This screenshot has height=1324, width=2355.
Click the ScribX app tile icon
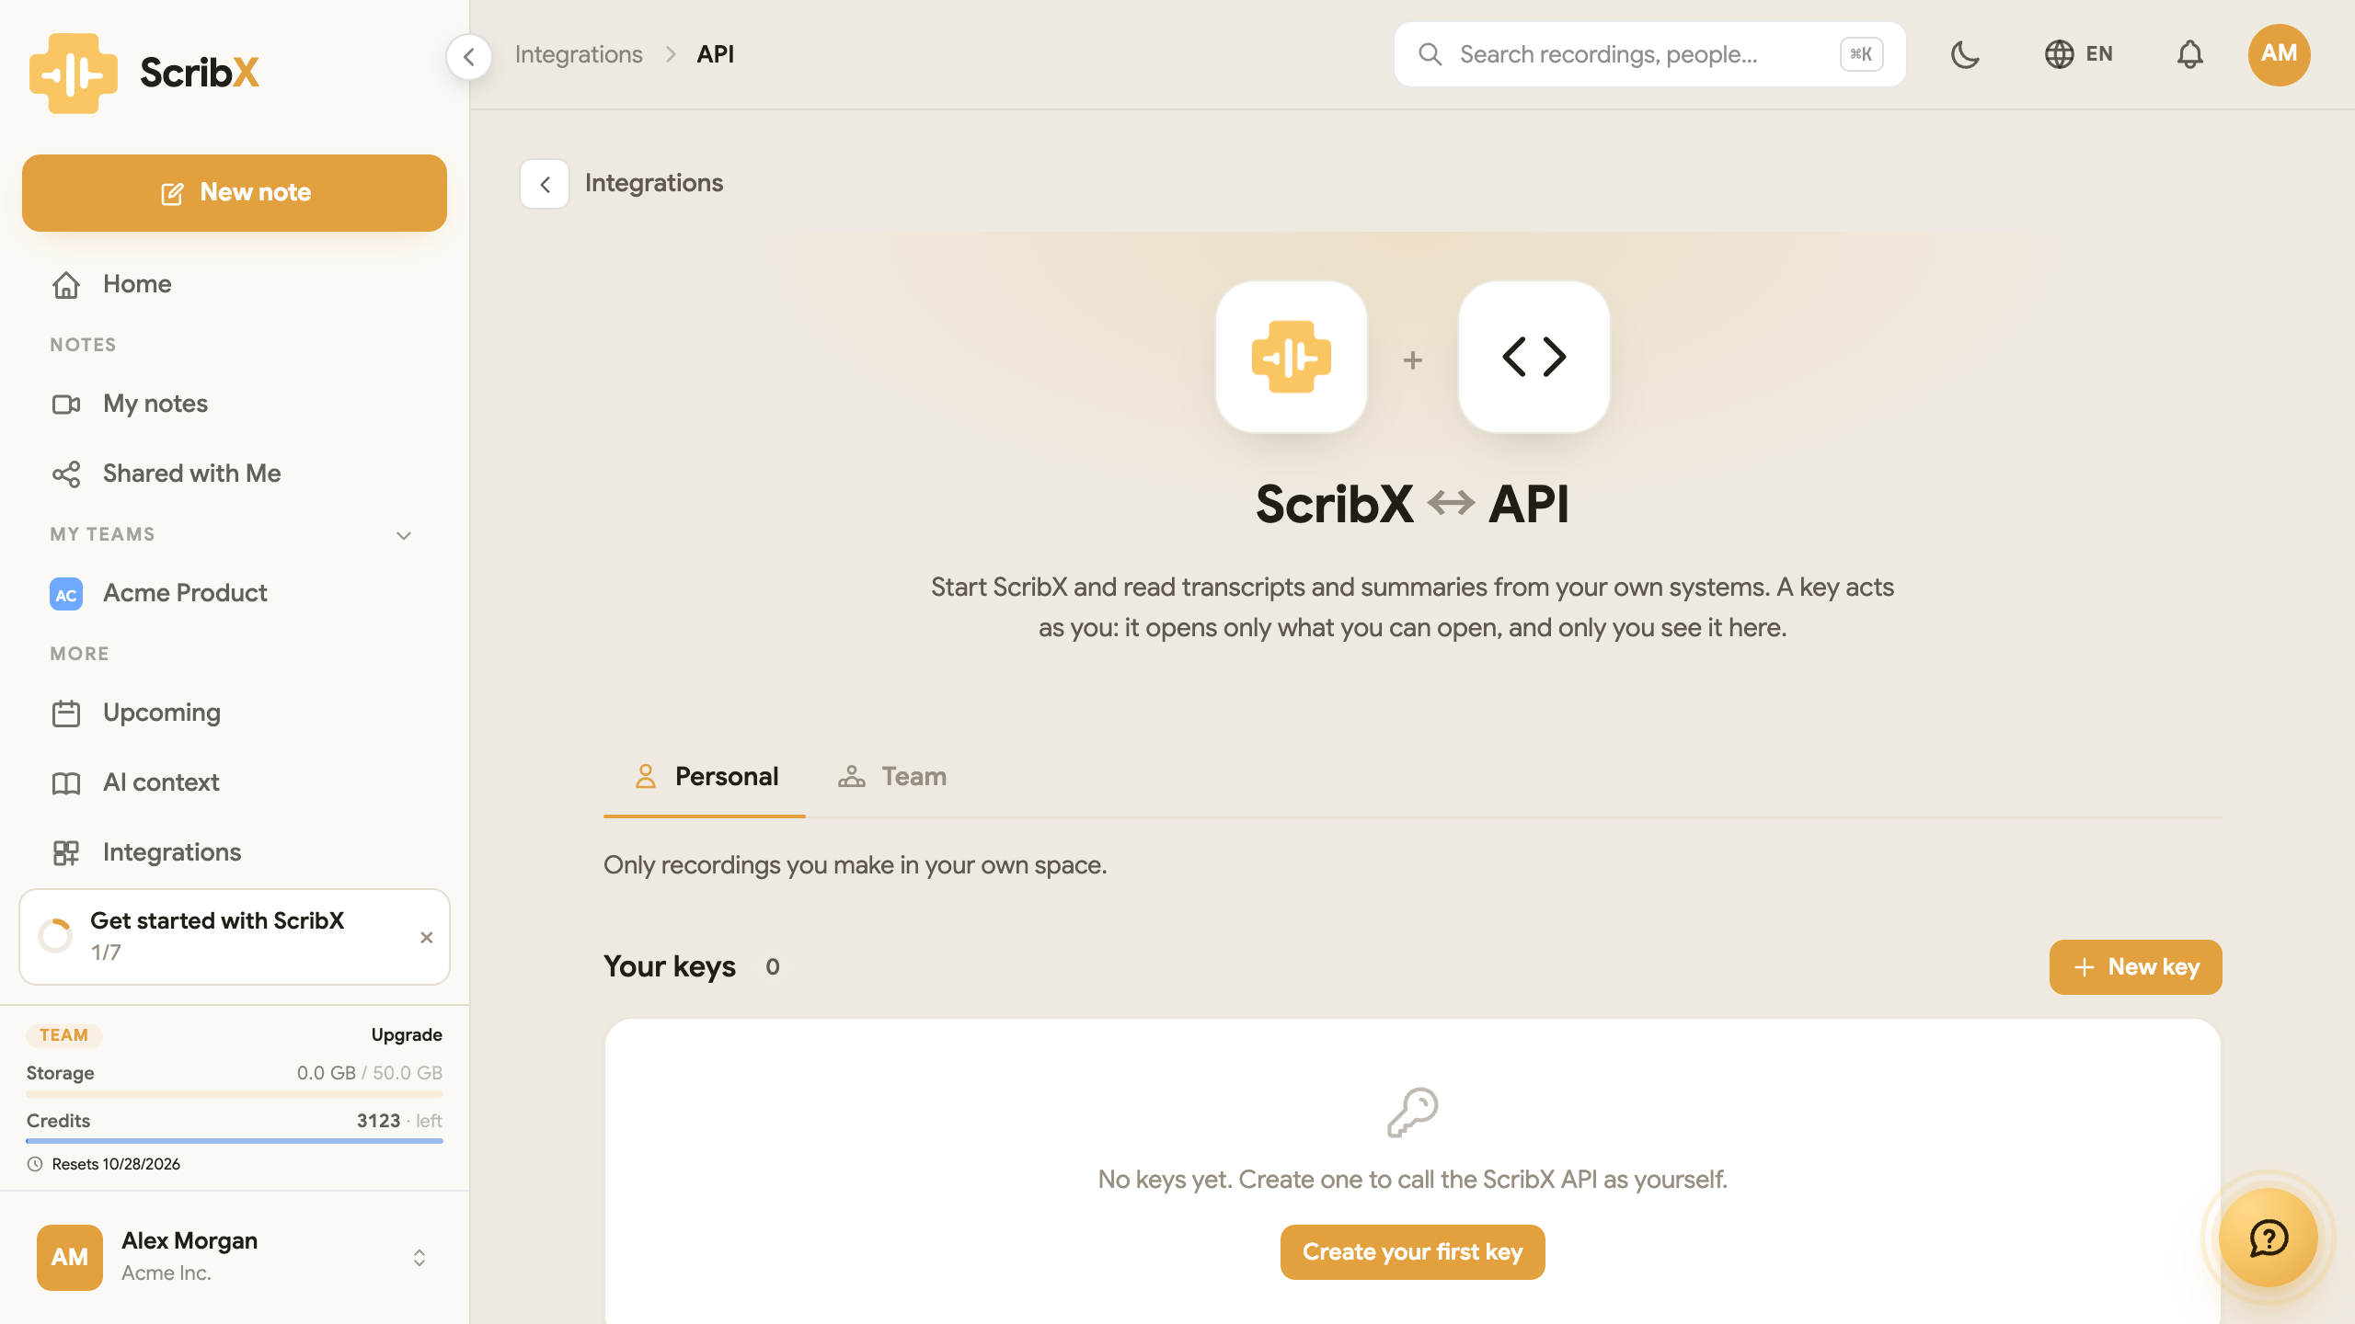point(1291,356)
